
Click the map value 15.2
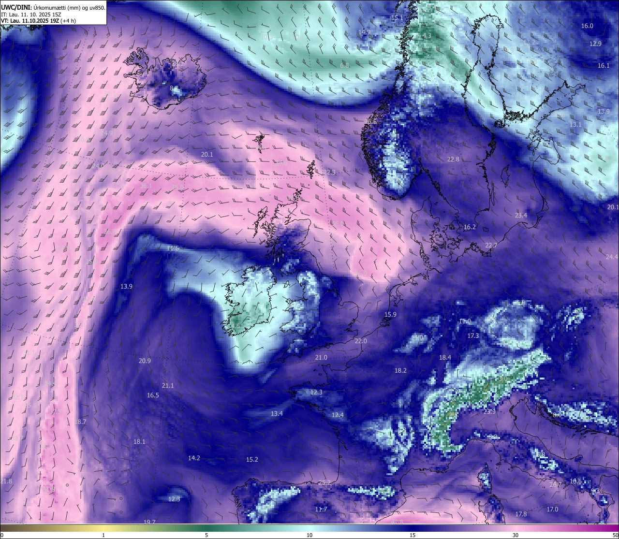coord(252,460)
